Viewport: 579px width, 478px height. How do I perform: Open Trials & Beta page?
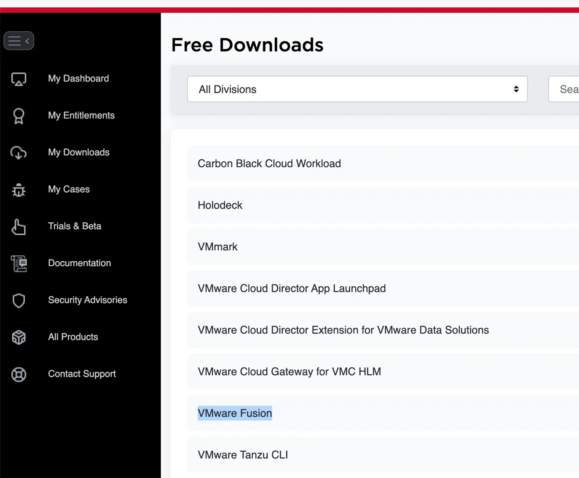point(75,226)
